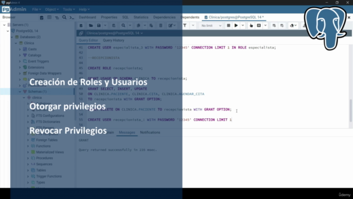Click the Stop query square button
The width and height of the screenshot is (353, 199).
[228, 25]
